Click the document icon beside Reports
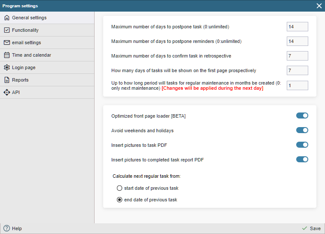The width and height of the screenshot is (325, 234). coord(6,80)
